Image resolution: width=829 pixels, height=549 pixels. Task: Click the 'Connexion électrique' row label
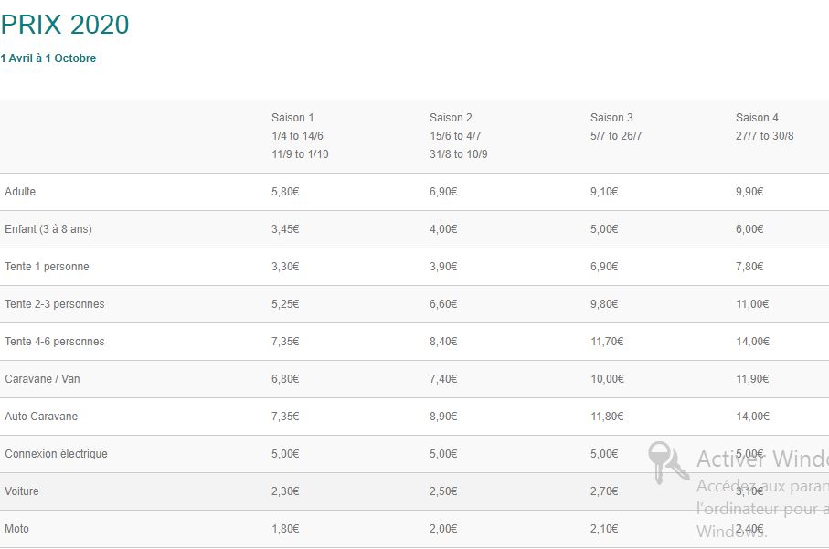[x=56, y=454]
